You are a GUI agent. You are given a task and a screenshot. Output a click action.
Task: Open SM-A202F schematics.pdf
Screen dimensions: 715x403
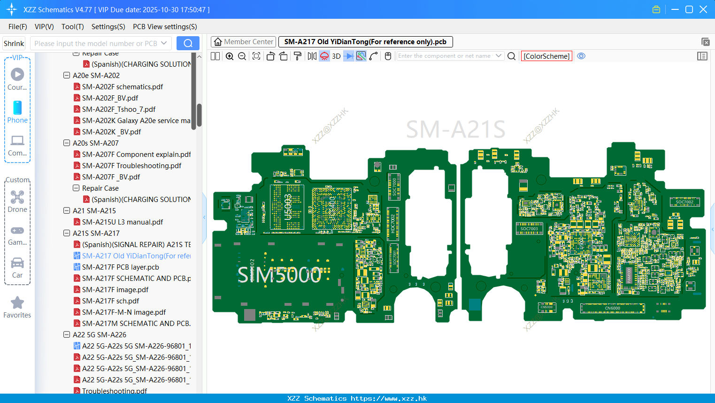123,86
